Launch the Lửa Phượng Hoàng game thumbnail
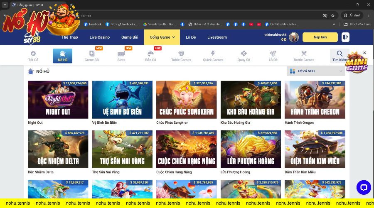 pos(251,149)
